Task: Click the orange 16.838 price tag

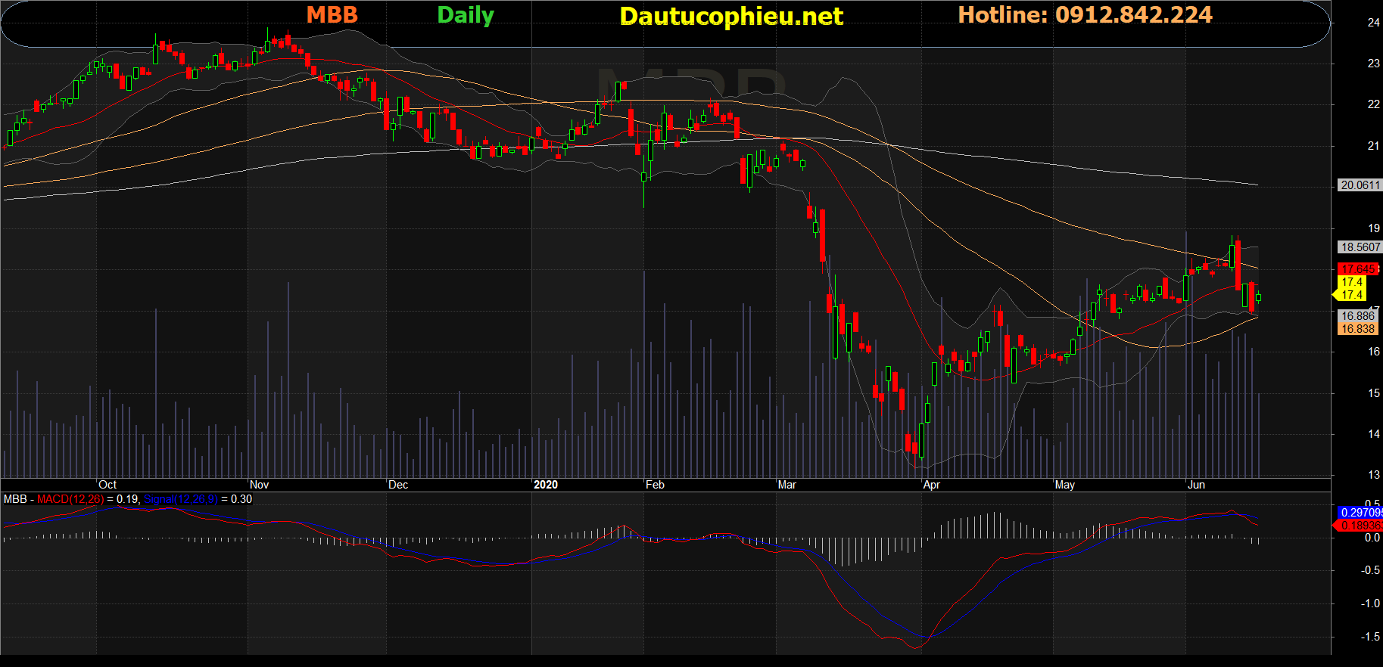Action: point(1357,329)
